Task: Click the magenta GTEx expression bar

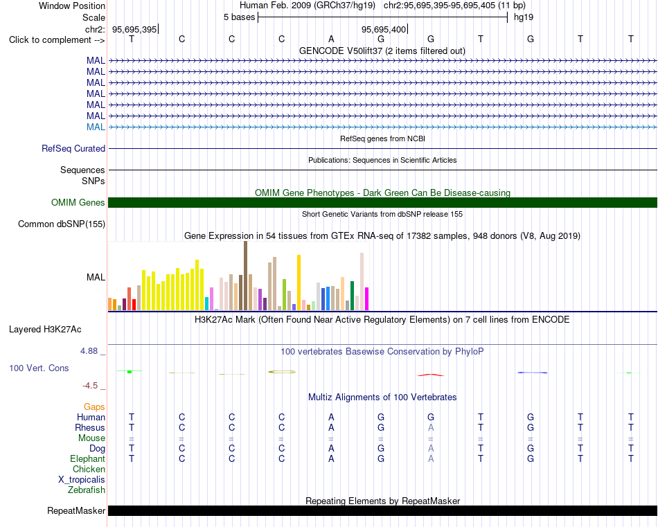Action: (366, 298)
